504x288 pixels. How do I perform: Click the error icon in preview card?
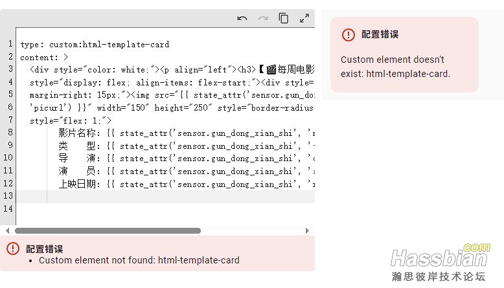tap(349, 35)
